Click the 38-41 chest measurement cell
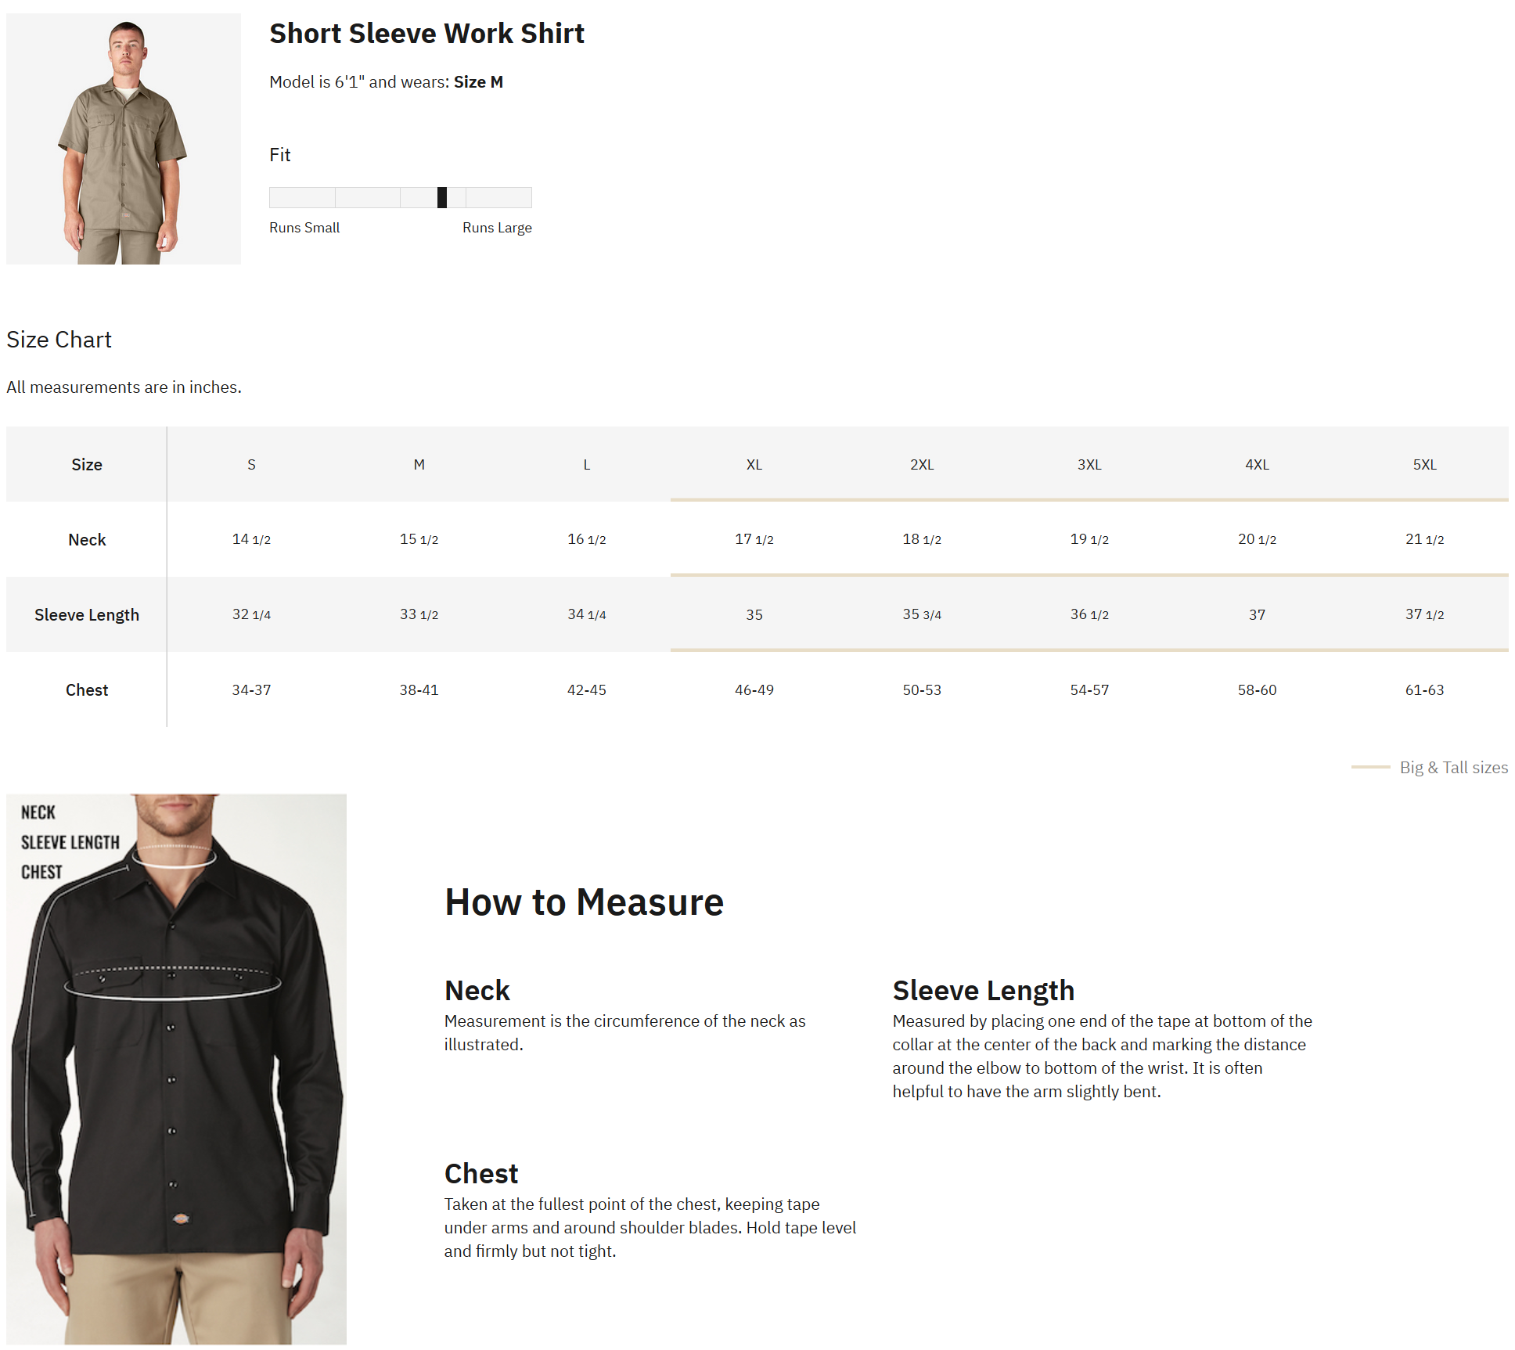The image size is (1515, 1350). coord(419,689)
